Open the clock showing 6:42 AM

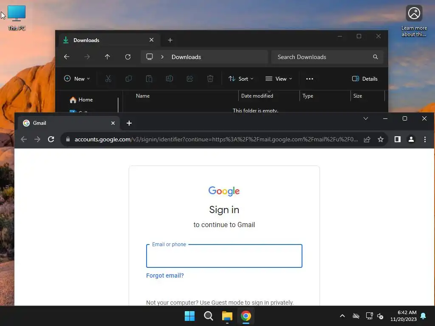tap(404, 316)
